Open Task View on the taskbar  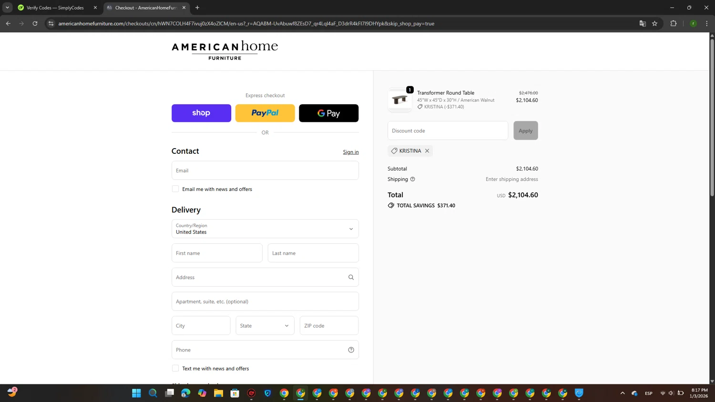pyautogui.click(x=169, y=393)
